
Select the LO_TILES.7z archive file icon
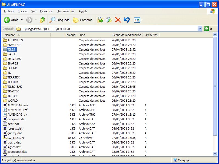coord(5,138)
